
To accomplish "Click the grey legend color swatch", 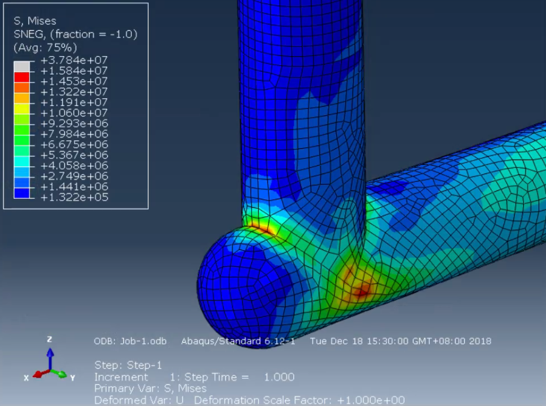I will [x=22, y=66].
